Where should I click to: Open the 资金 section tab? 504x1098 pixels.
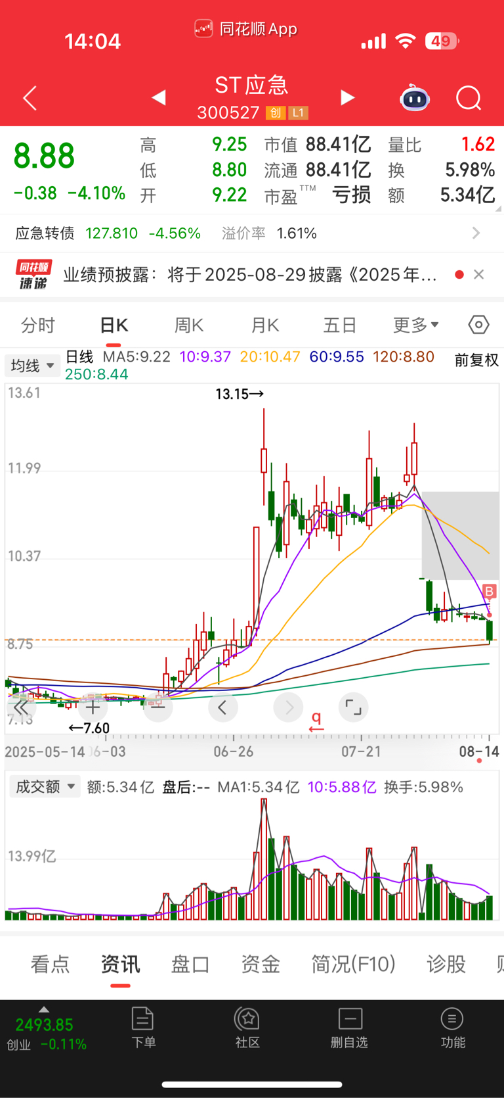pyautogui.click(x=261, y=965)
